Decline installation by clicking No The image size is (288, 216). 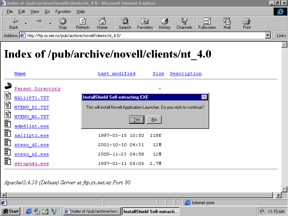click(x=154, y=120)
